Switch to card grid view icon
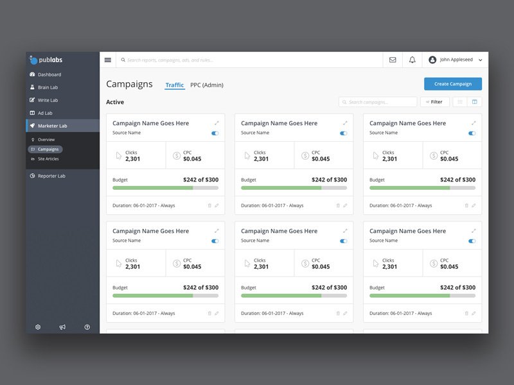 (474, 102)
